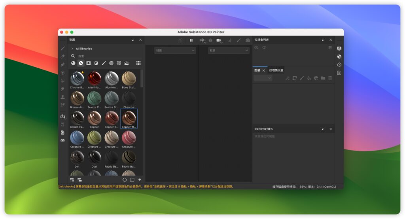Screen dimensions: 405x219
Task: Switch asset view via grid icon
Action: (x=138, y=63)
